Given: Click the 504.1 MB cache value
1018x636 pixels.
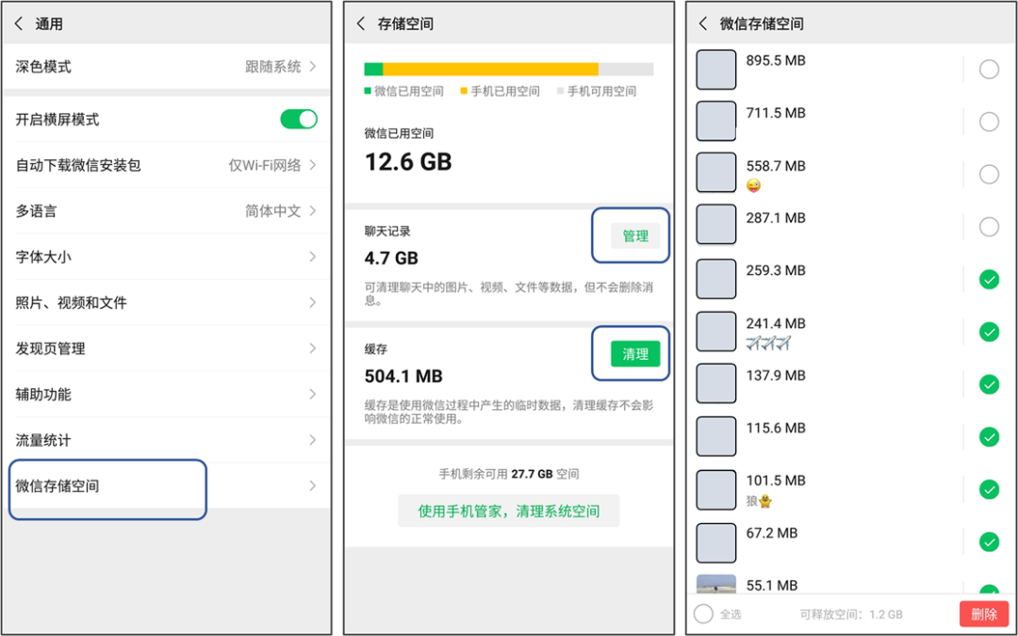Looking at the screenshot, I should coord(403,376).
